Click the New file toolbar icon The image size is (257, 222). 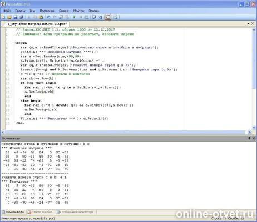point(3,17)
